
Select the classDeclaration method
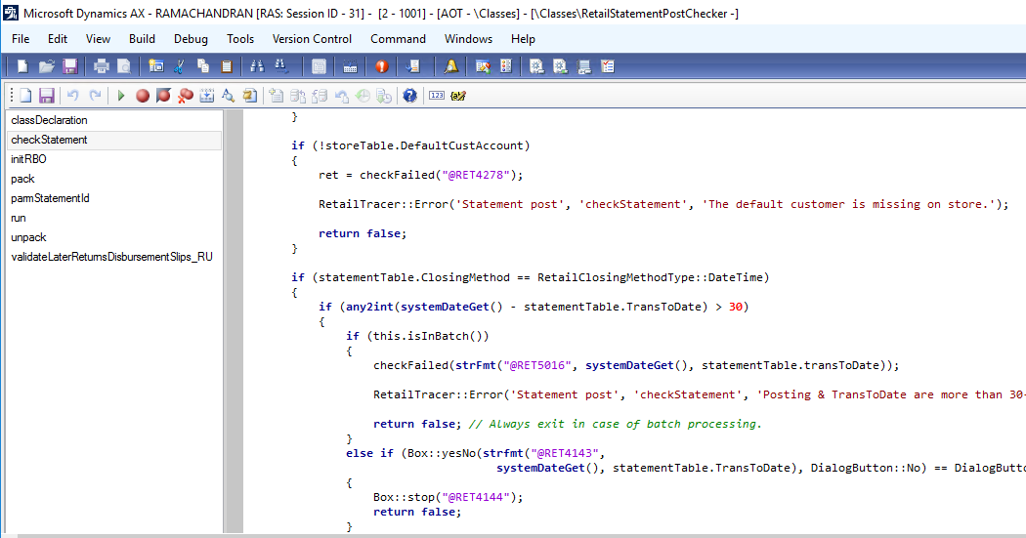tap(49, 120)
